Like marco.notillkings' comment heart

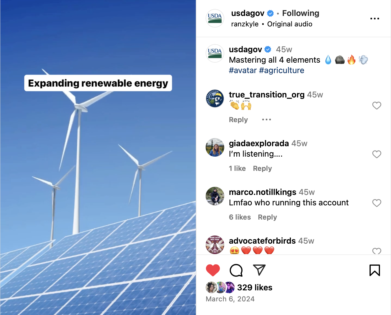377,203
